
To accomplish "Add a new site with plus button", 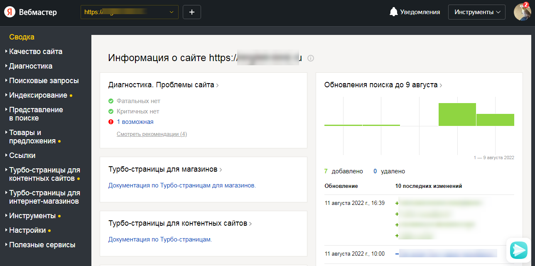I will click(192, 12).
